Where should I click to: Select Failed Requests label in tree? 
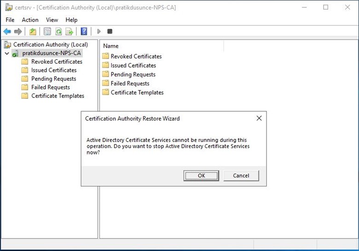coord(51,87)
